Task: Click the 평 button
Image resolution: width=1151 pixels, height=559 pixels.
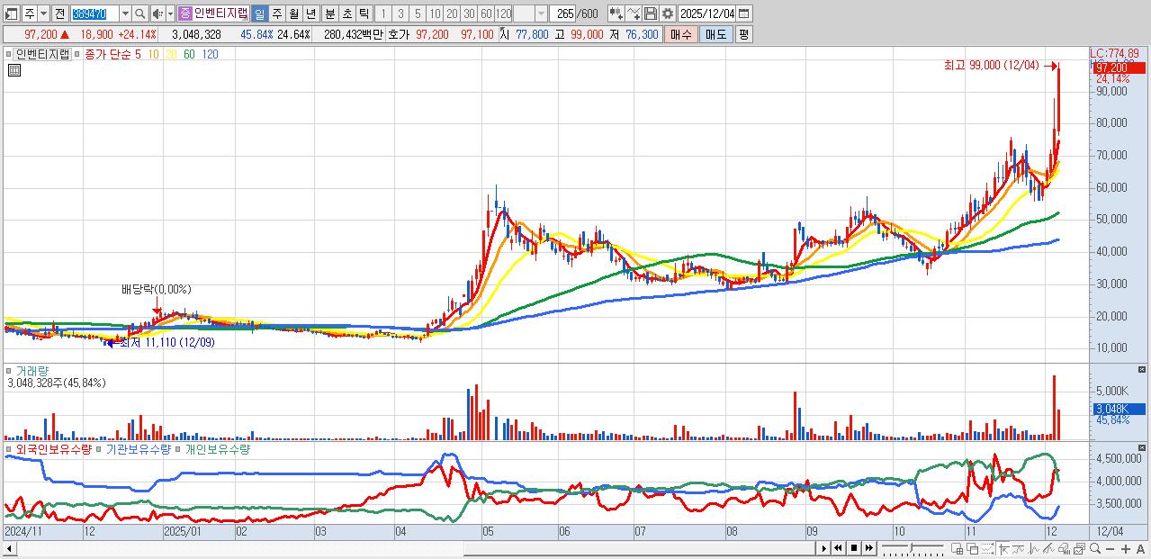Action: [743, 34]
